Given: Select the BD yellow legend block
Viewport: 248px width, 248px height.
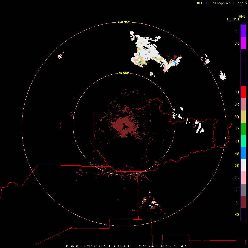Looking at the screenshot, I should coord(243,117).
